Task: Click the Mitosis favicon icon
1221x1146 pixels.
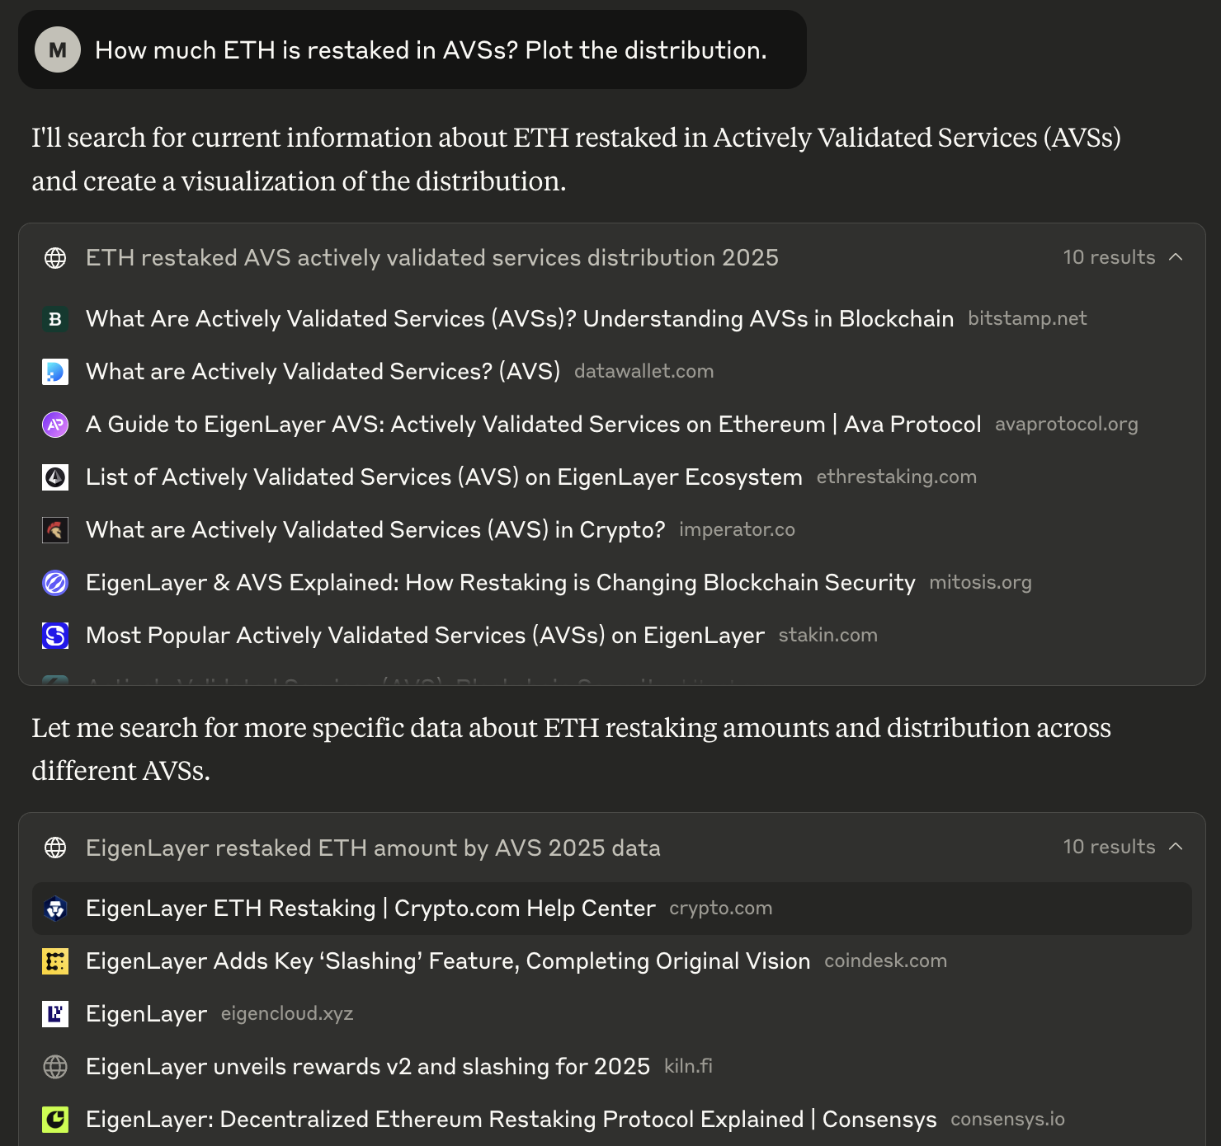Action: point(55,583)
